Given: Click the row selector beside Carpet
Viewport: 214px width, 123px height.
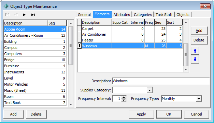Looking at the screenshot, I should point(80,29).
